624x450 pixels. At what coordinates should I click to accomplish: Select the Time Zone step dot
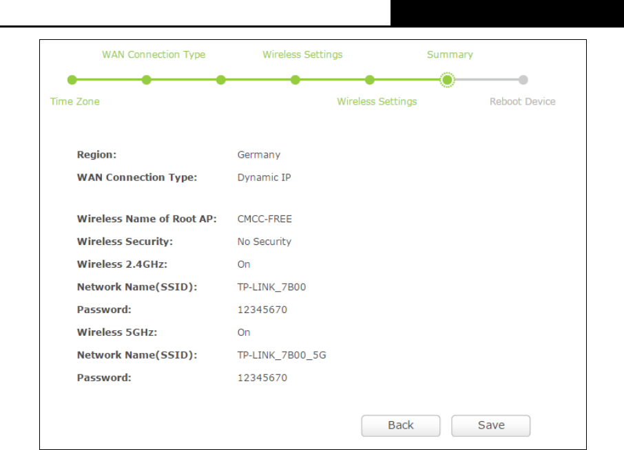(x=72, y=80)
